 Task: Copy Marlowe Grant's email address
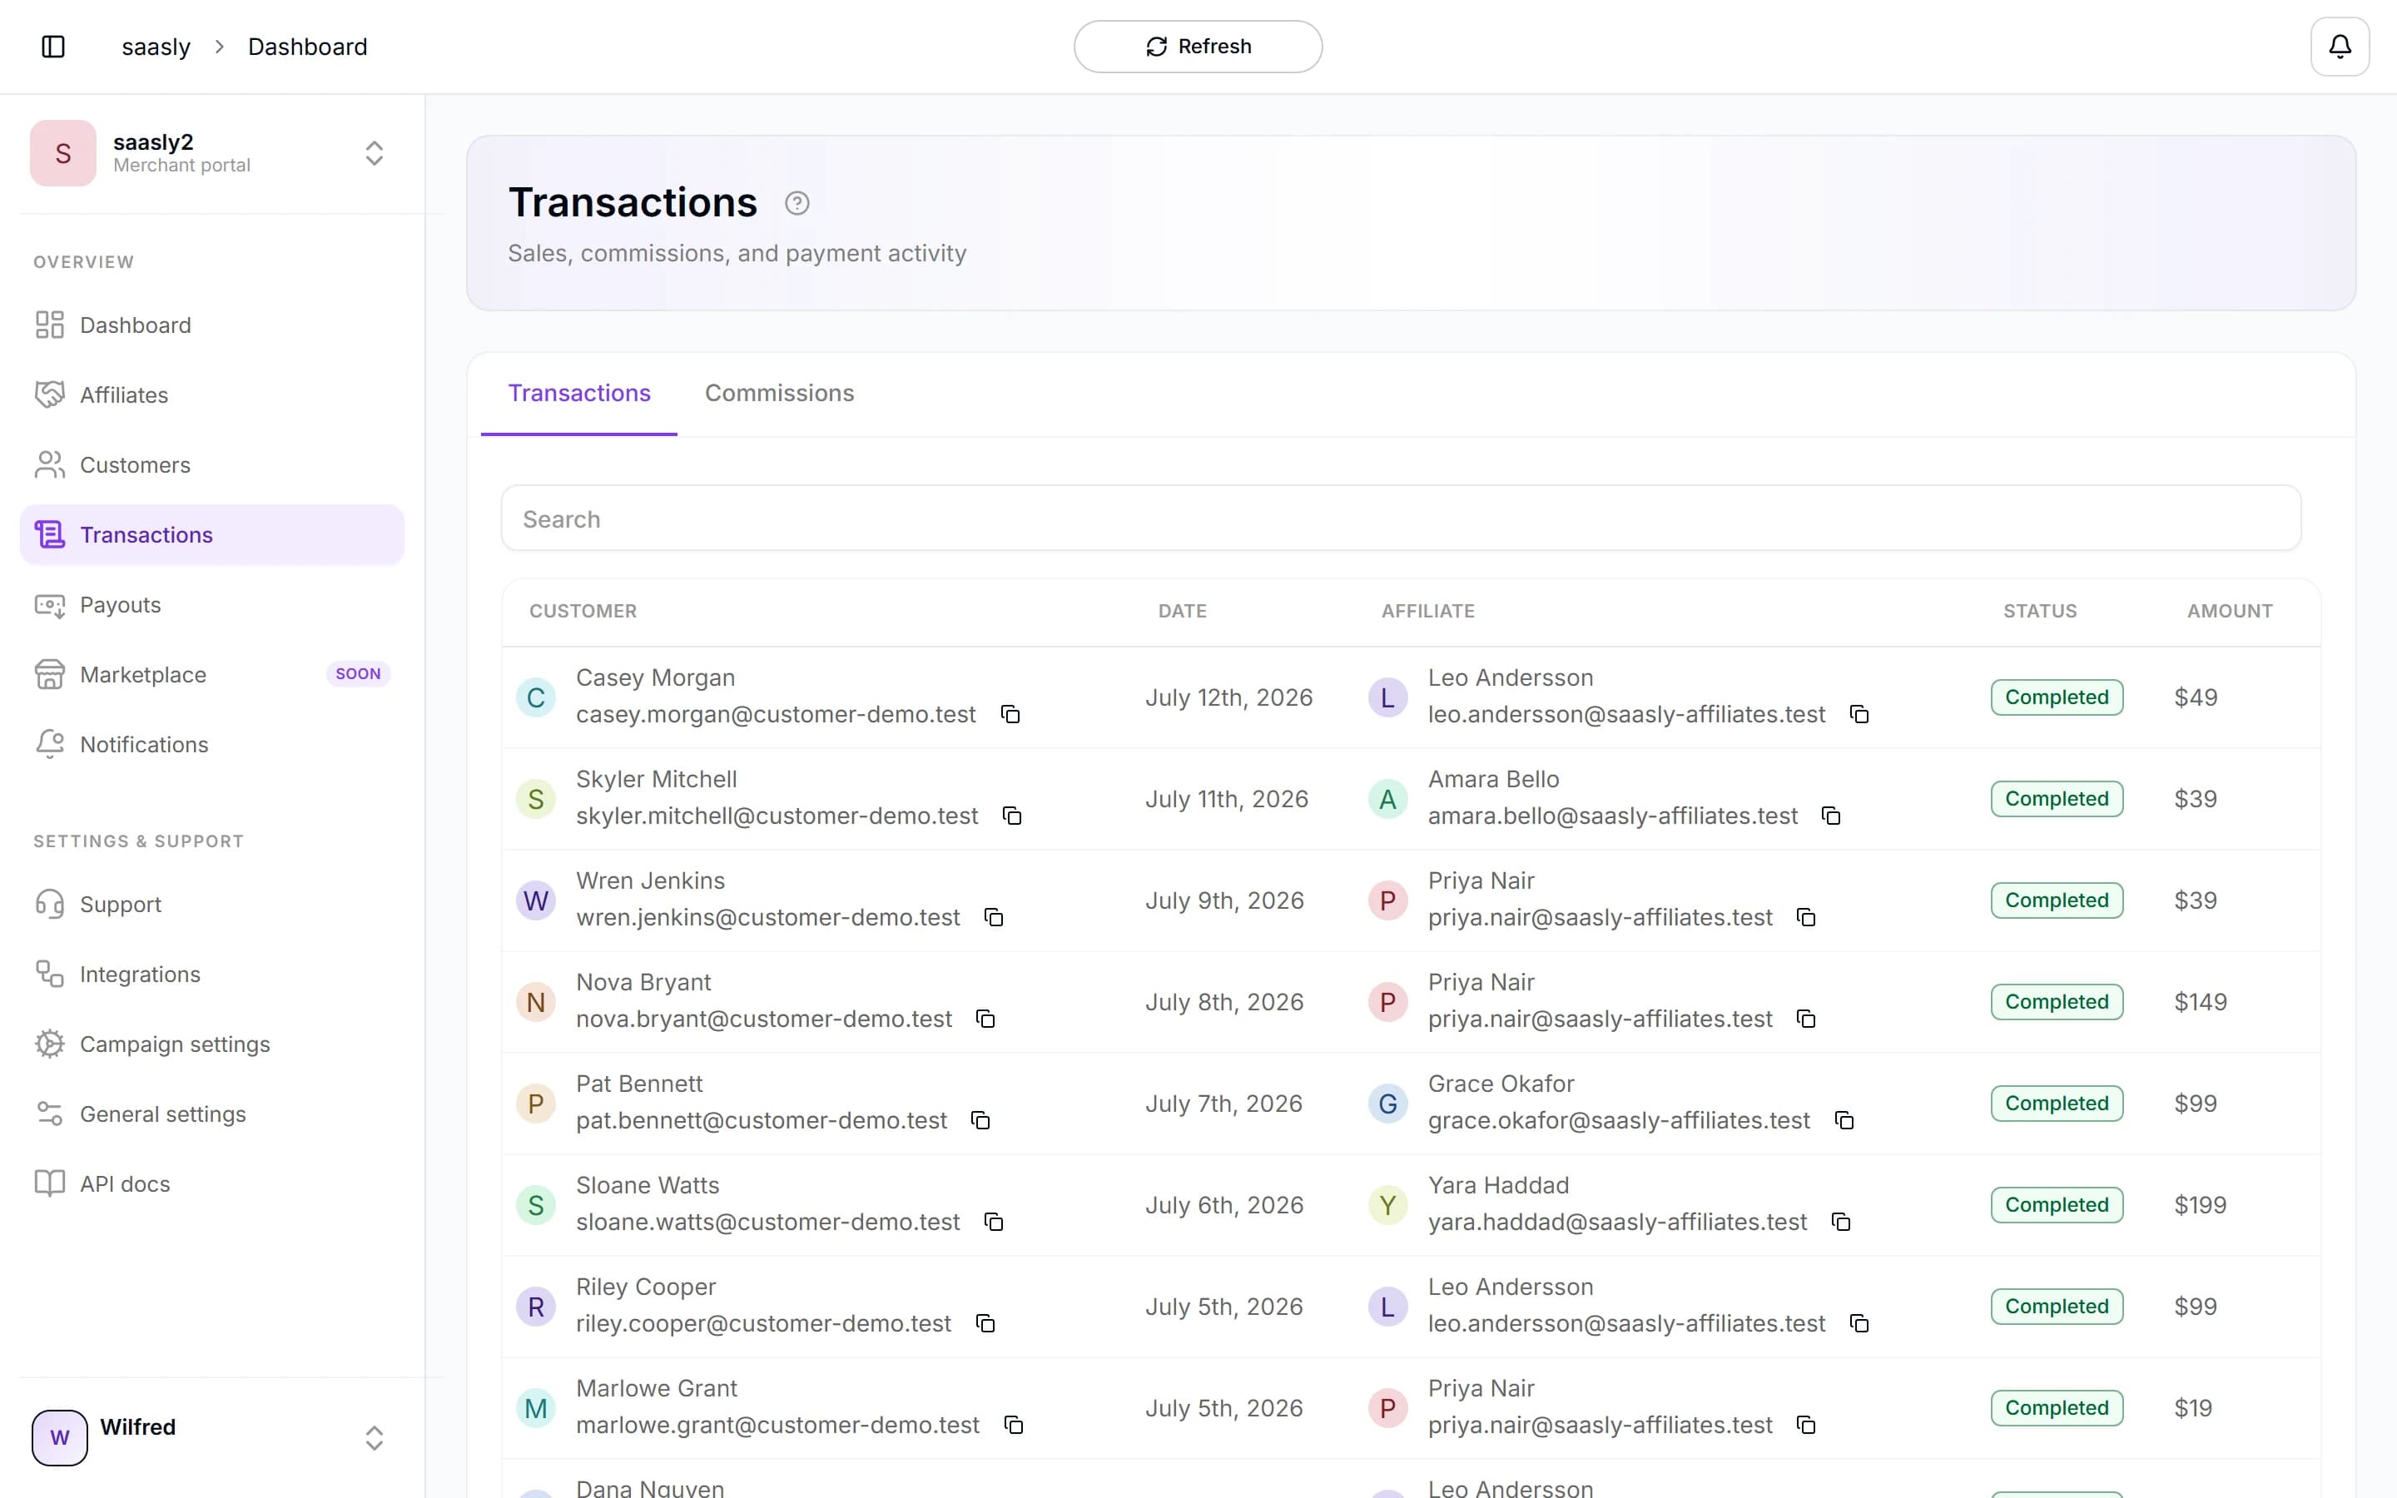point(1013,1425)
